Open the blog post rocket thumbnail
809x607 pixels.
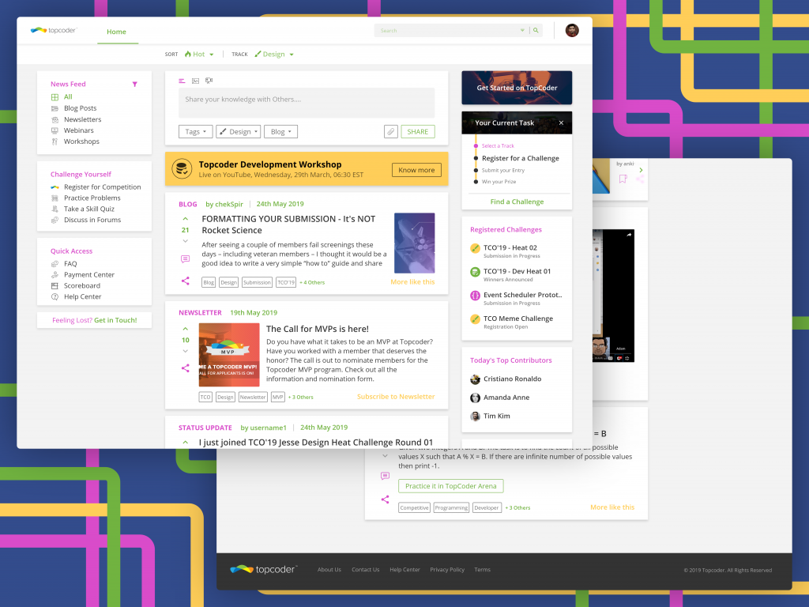pyautogui.click(x=414, y=243)
